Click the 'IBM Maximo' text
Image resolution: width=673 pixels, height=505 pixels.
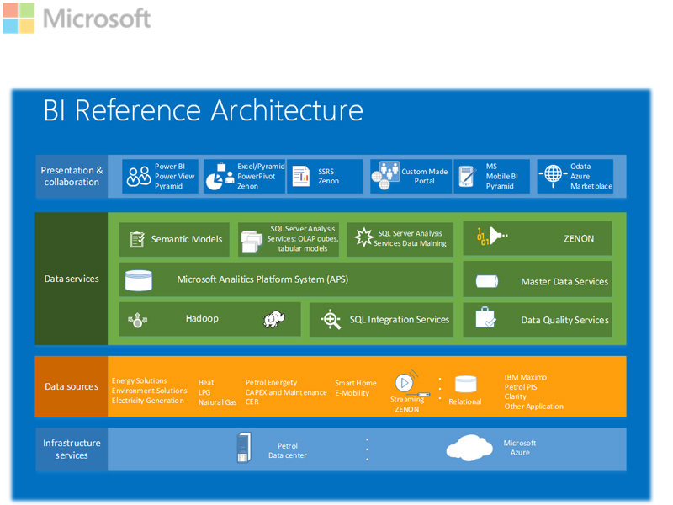click(525, 377)
